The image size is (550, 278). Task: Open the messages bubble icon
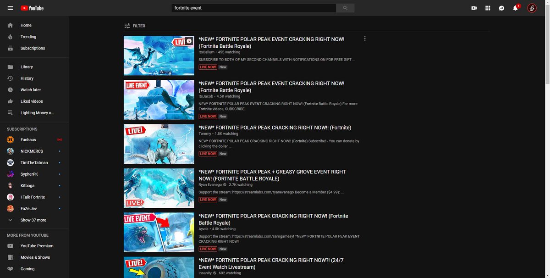pyautogui.click(x=502, y=8)
